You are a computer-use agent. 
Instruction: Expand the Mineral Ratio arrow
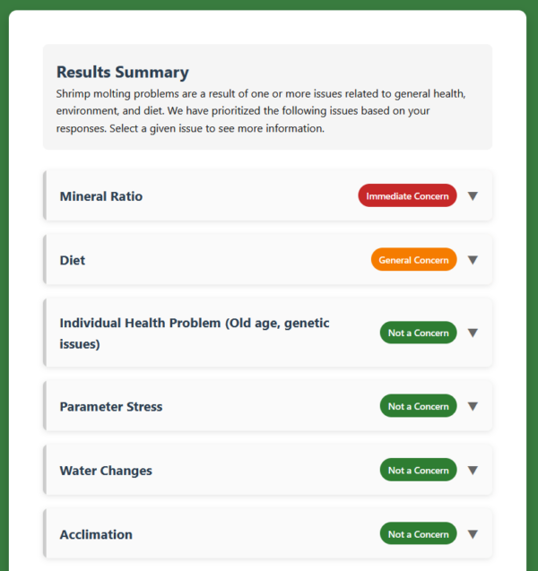(x=473, y=196)
